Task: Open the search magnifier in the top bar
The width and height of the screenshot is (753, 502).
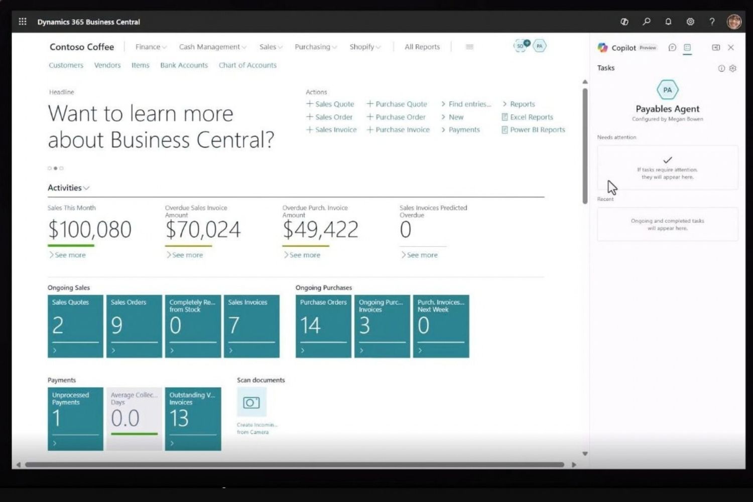Action: pyautogui.click(x=647, y=22)
